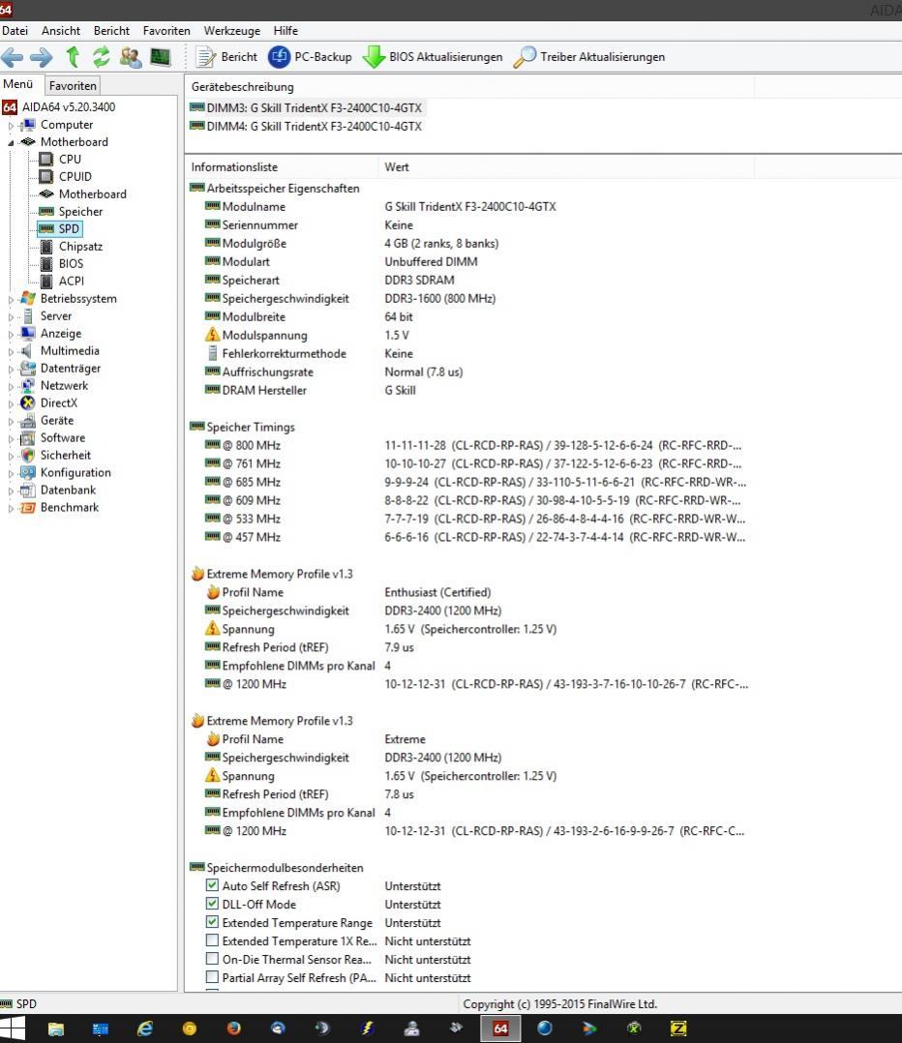Select the Sicherheit tree item
The width and height of the screenshot is (902, 1043).
click(x=65, y=455)
